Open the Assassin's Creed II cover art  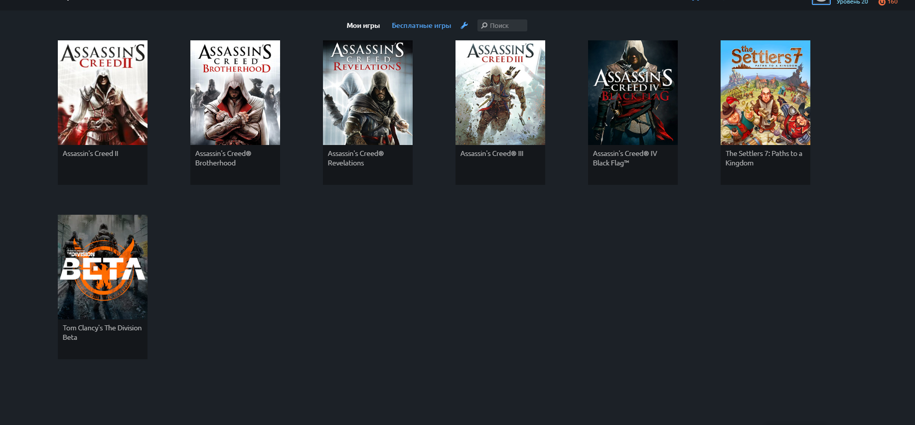[x=103, y=93]
